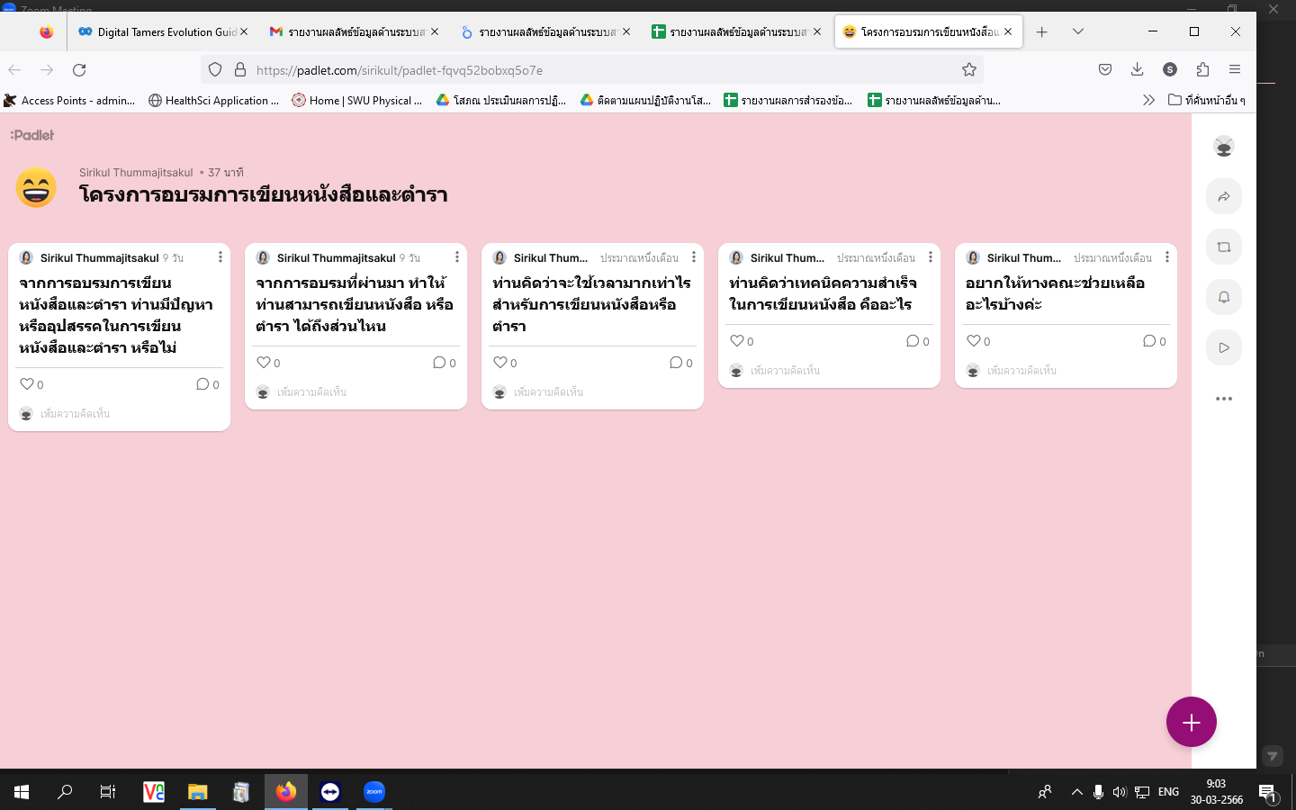Like the fifth post with heart icon
The image size is (1296, 810).
[973, 341]
